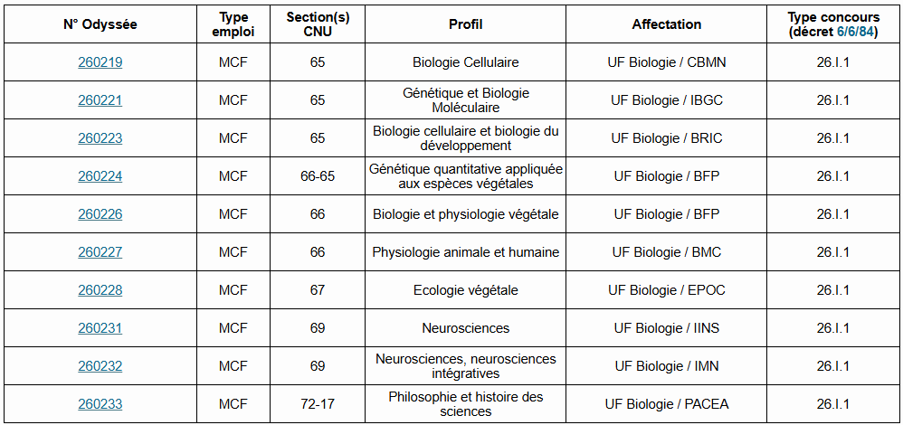903x425 pixels.
Task: Select the Affectation column header
Action: point(666,24)
